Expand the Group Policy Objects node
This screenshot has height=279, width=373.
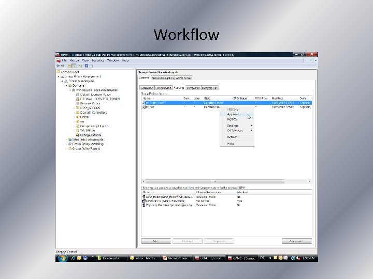(x=74, y=126)
